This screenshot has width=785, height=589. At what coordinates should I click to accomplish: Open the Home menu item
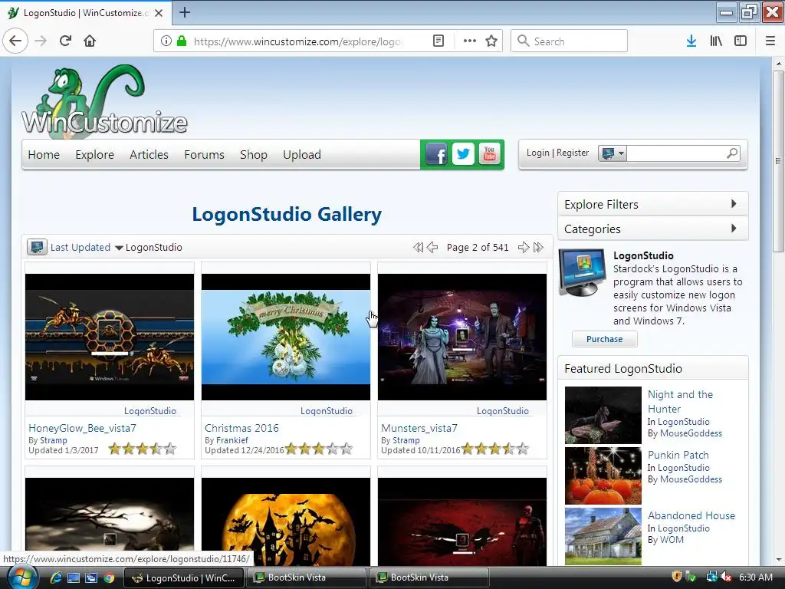click(44, 155)
